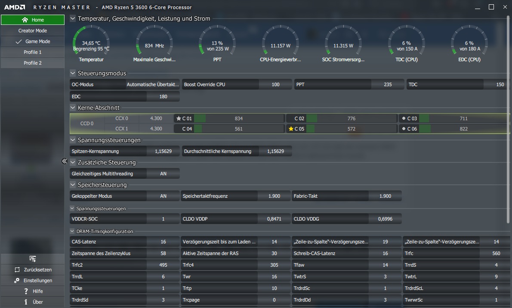Open the Hilfe page
512x308 pixels.
33,291
